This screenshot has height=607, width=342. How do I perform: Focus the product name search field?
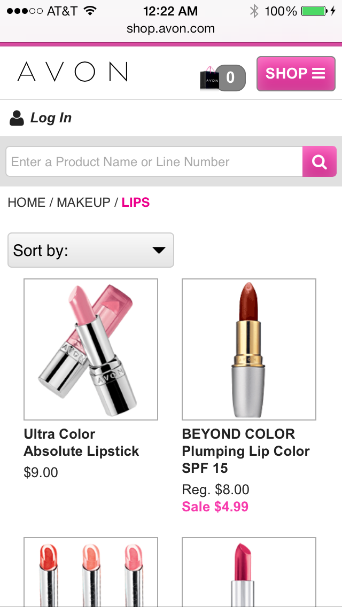click(154, 162)
